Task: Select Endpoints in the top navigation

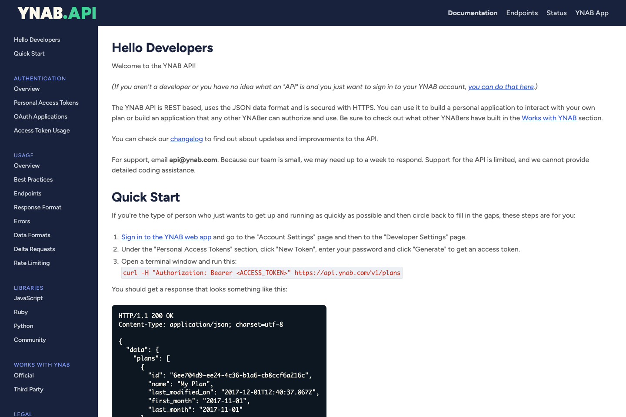Action: click(522, 13)
